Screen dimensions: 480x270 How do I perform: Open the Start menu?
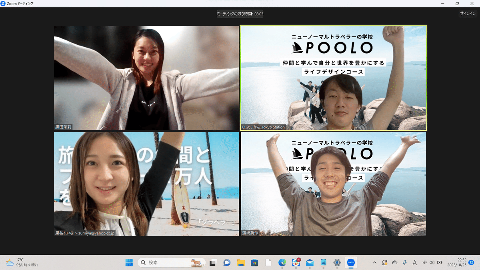click(128, 263)
